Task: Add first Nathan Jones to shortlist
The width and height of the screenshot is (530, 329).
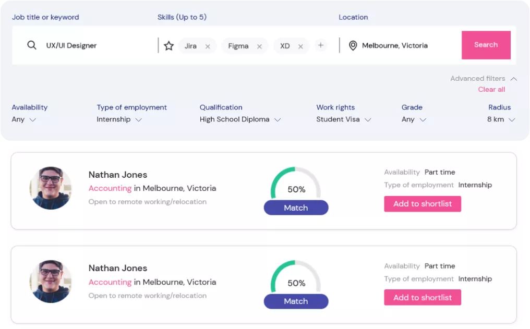Action: coord(423,204)
